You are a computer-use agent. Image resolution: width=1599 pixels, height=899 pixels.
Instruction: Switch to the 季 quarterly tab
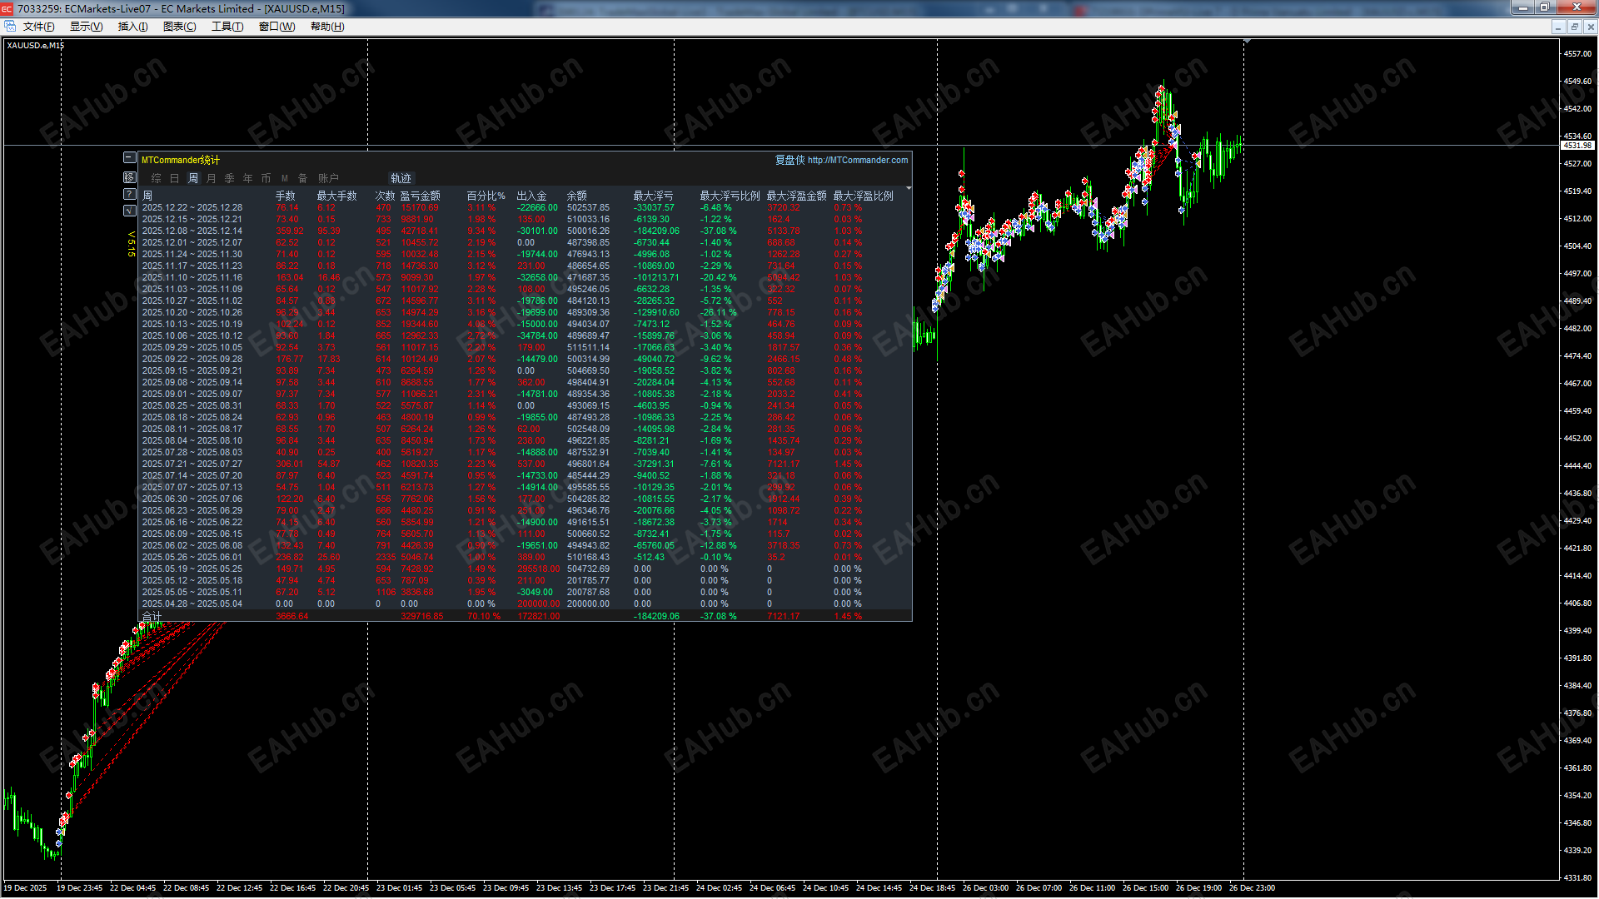point(230,178)
